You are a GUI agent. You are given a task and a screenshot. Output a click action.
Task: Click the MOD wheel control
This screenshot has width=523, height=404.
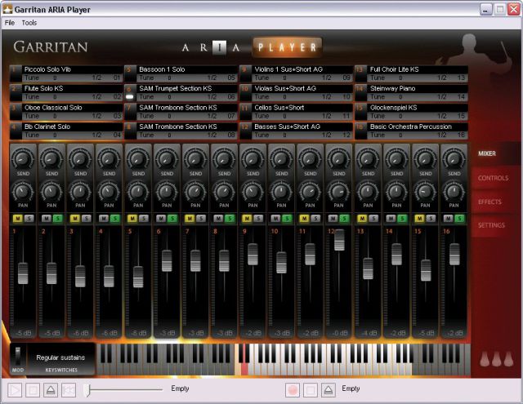(x=18, y=357)
